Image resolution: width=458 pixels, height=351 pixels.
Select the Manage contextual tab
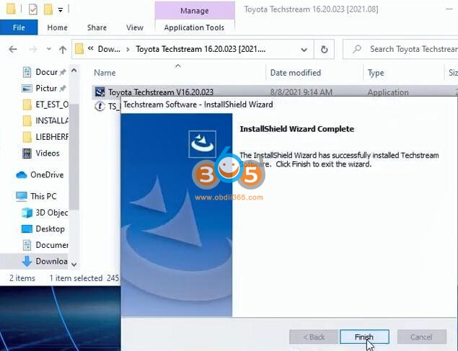tap(195, 11)
